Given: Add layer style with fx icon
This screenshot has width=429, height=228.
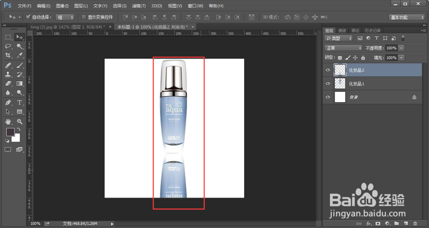Looking at the screenshot, I should click(x=368, y=223).
